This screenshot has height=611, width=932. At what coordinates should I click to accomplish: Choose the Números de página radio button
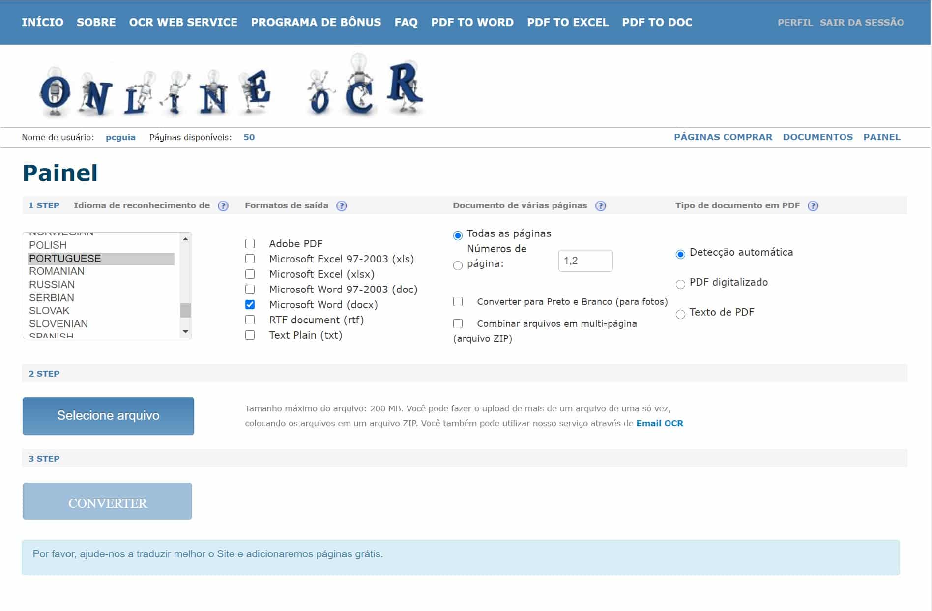click(458, 265)
